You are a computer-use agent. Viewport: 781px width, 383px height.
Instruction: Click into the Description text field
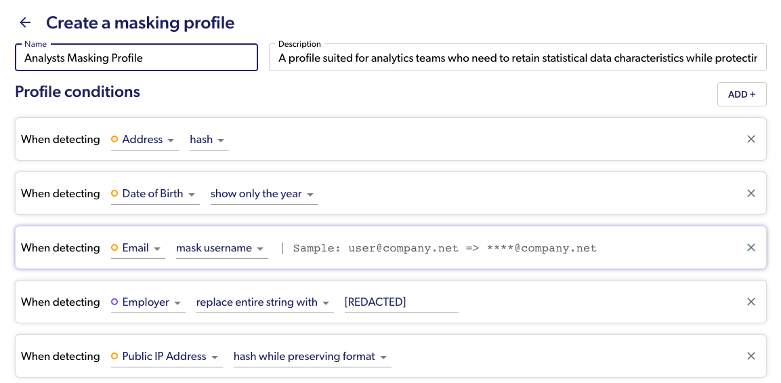pyautogui.click(x=518, y=58)
